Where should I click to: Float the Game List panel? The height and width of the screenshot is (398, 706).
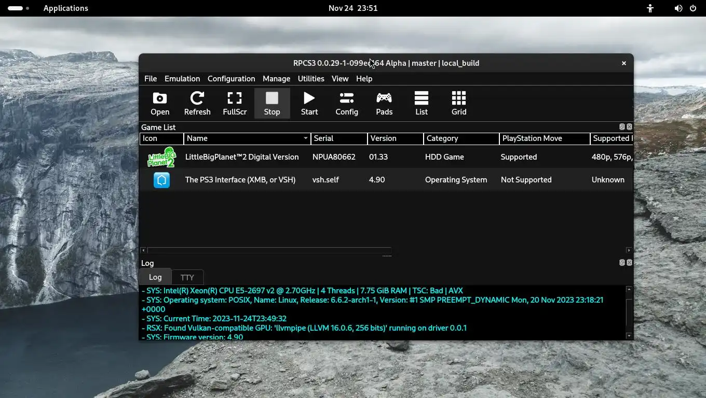point(622,127)
